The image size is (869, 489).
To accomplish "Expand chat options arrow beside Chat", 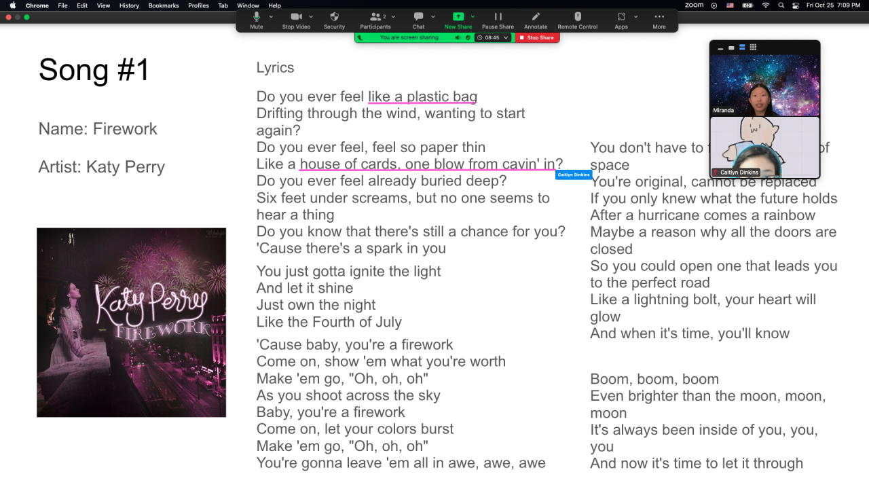I will pos(432,16).
